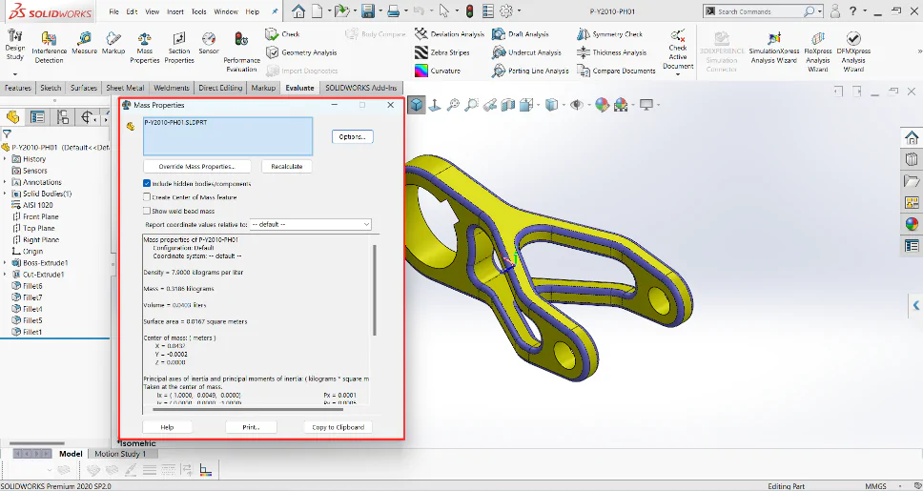Viewport: 923px width, 491px height.
Task: Expand the Cut-Extrude1 feature
Action: (x=6, y=275)
